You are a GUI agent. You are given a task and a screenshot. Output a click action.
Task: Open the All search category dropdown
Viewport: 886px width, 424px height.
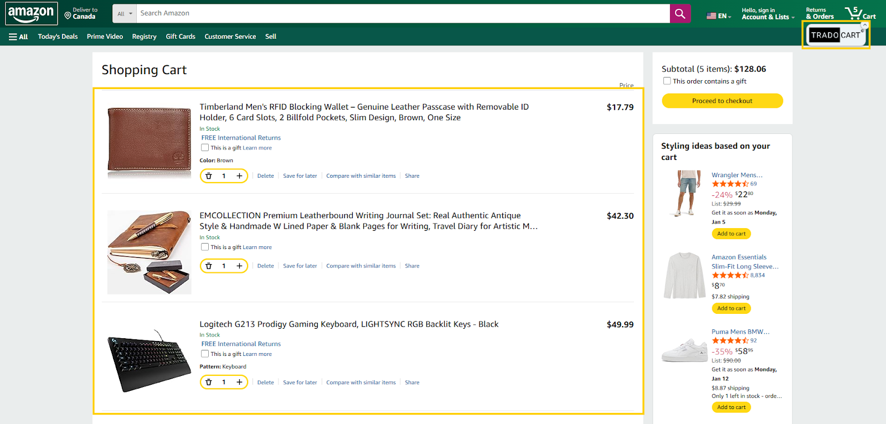click(x=125, y=14)
